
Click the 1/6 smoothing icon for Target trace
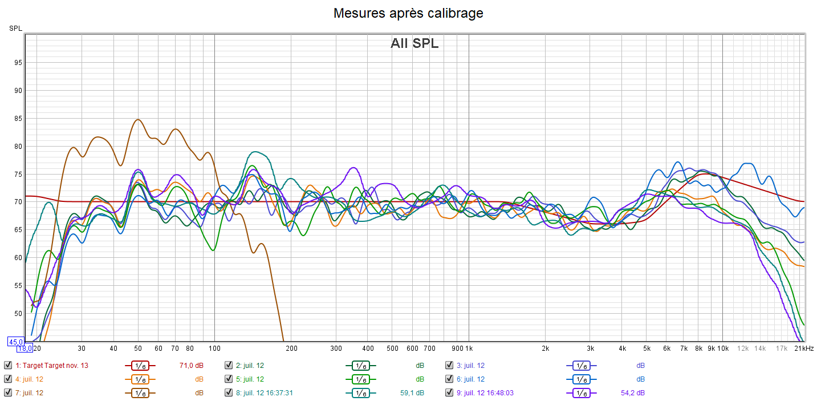tap(140, 366)
